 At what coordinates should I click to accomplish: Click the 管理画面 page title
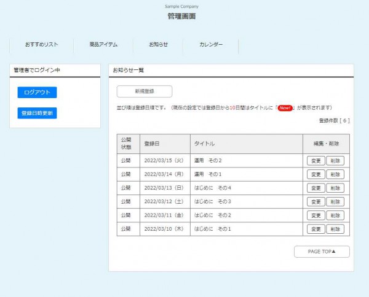coord(181,17)
